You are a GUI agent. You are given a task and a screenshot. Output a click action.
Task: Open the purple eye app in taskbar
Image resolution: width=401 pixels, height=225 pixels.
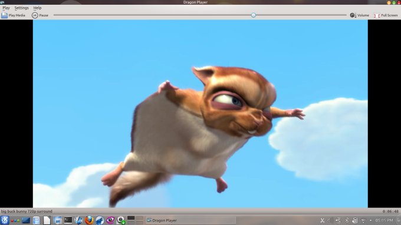110,220
